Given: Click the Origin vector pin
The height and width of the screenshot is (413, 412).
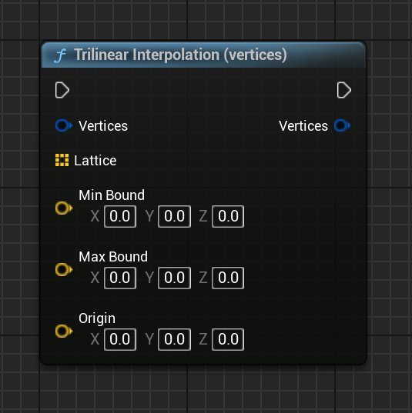Looking at the screenshot, I should (64, 331).
